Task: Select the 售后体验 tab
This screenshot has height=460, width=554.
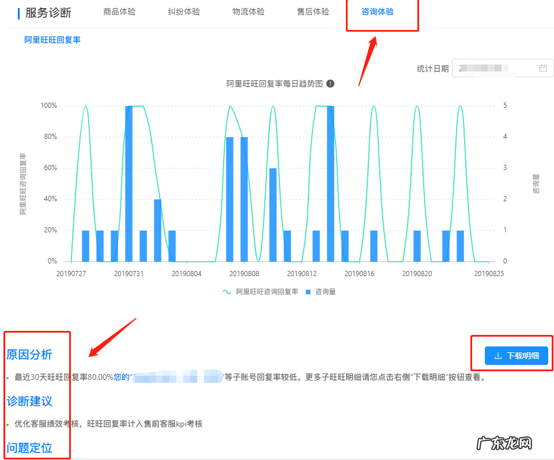Action: point(312,11)
